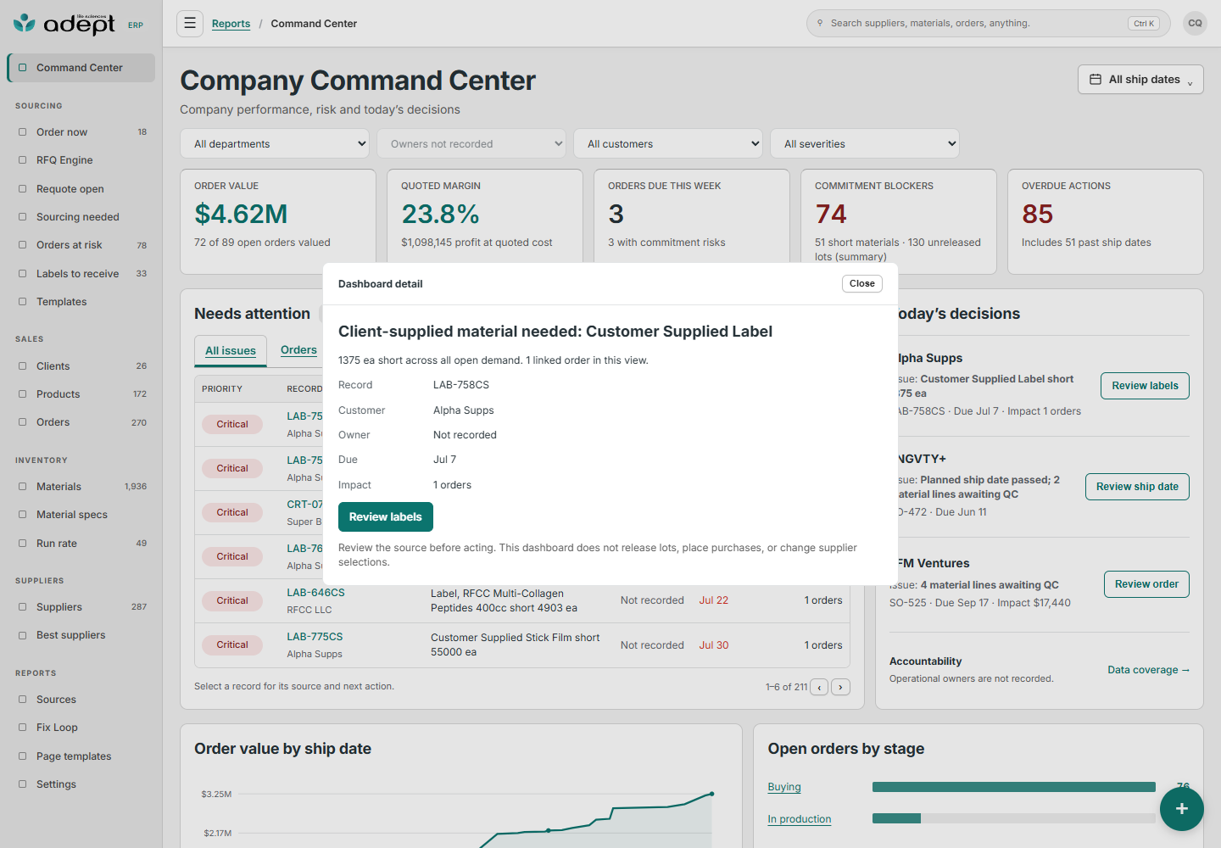Switch to the All issues tab
Image resolution: width=1221 pixels, height=848 pixels.
click(231, 351)
